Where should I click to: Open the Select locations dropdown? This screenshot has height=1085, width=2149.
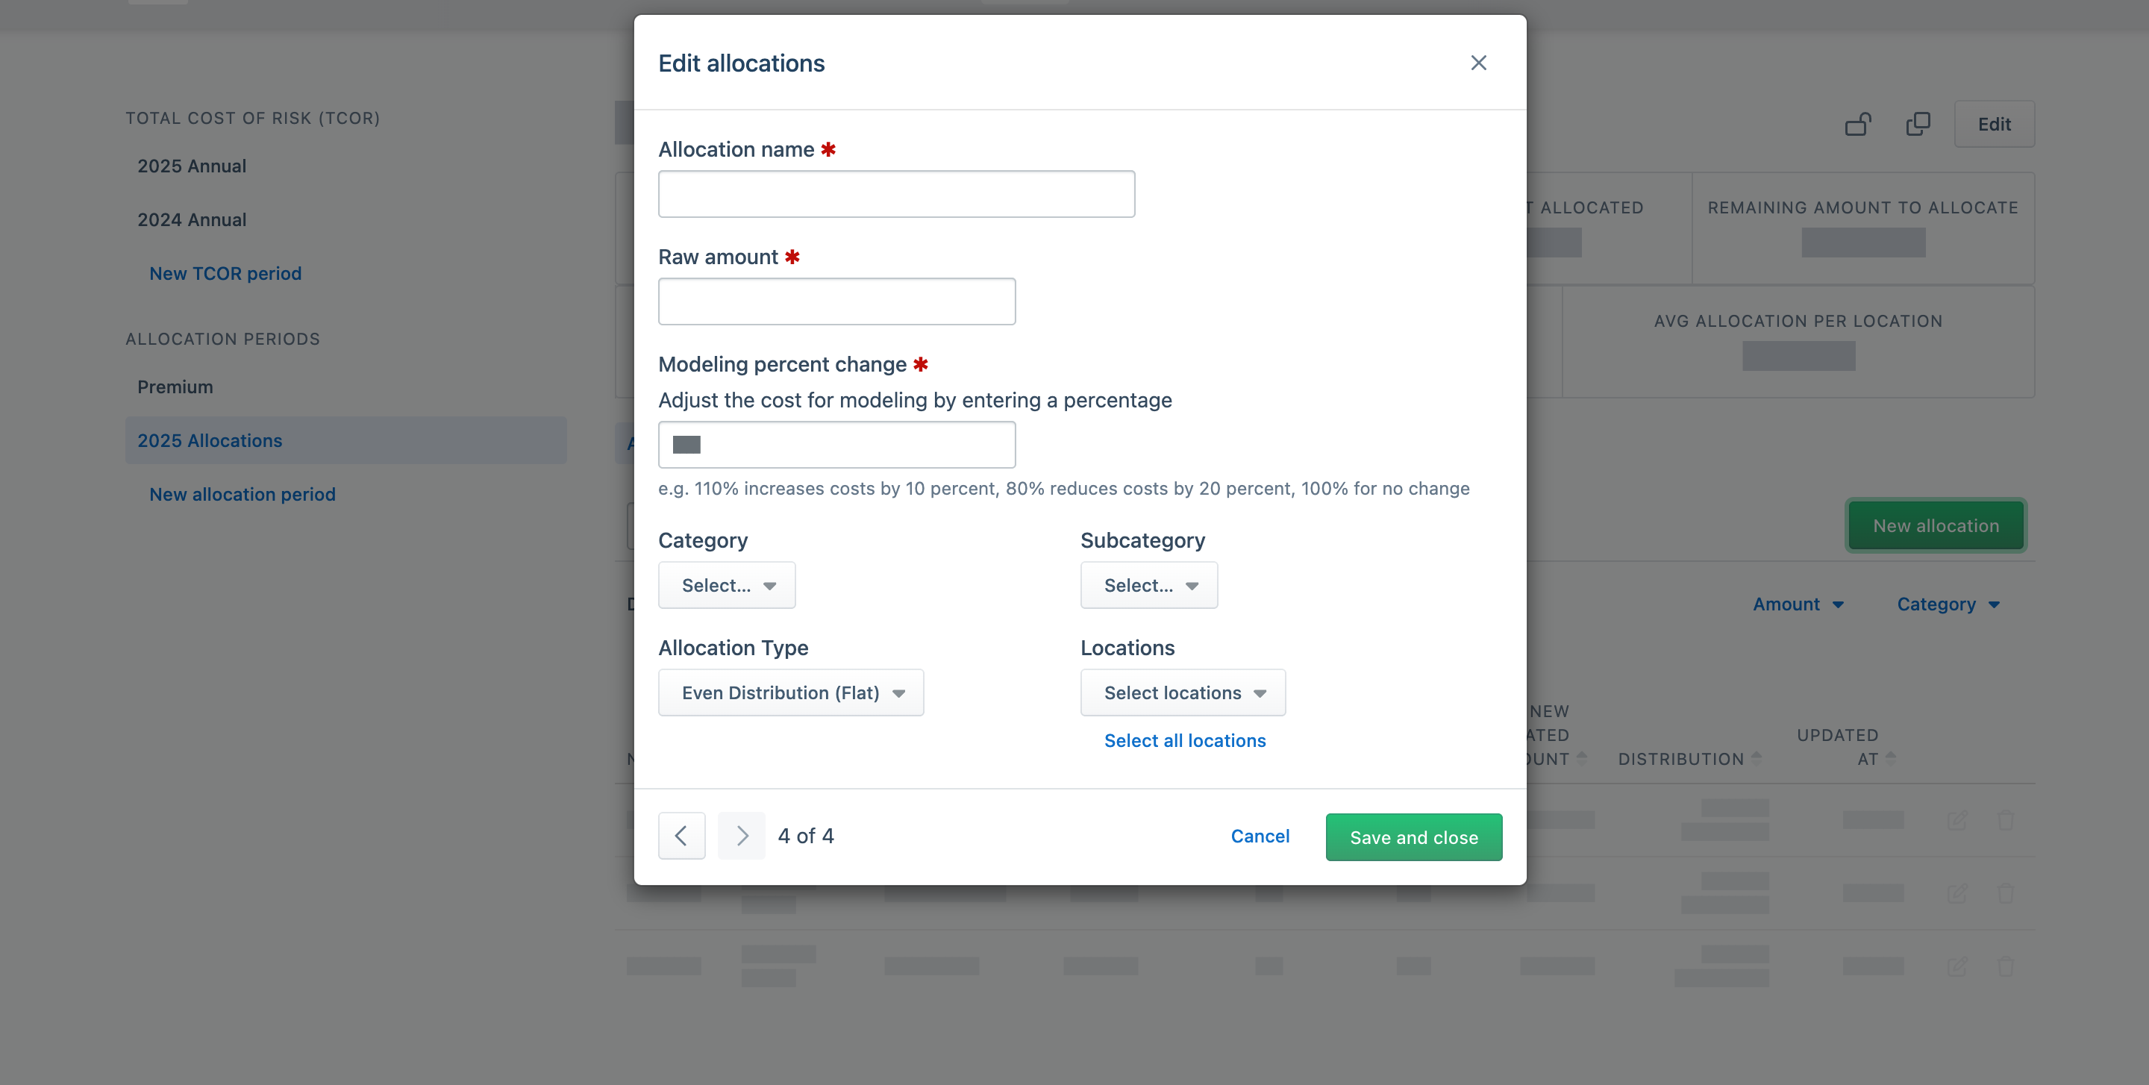[1182, 692]
